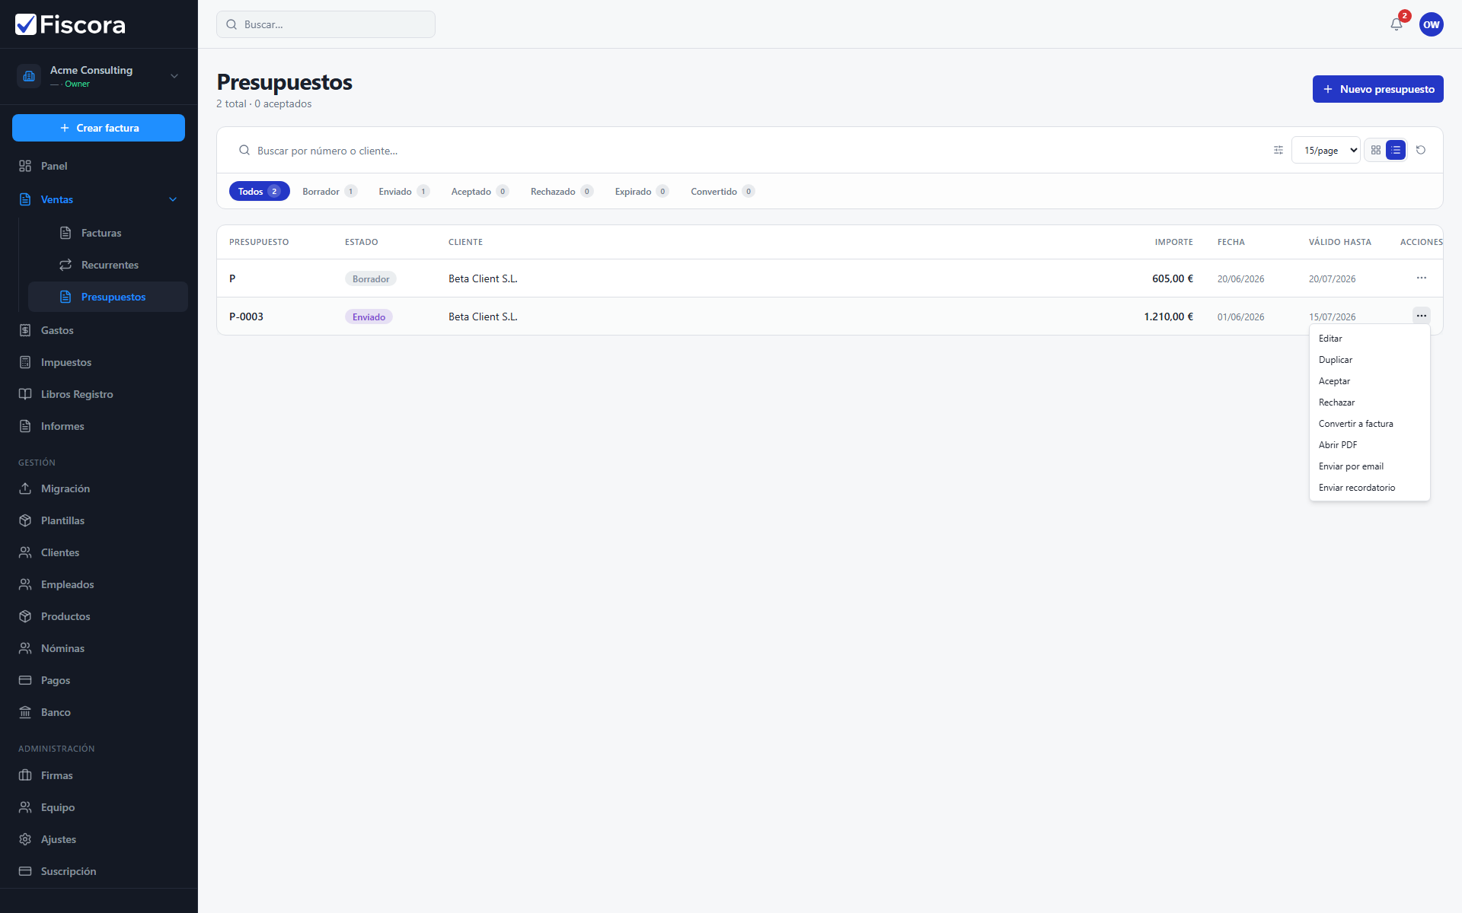Open actions menu for Borrador presupuesto
Image resolution: width=1462 pixels, height=913 pixels.
pyautogui.click(x=1422, y=278)
